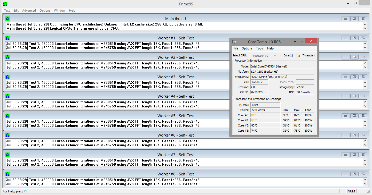Click the Core Temp application icon

coord(234,42)
